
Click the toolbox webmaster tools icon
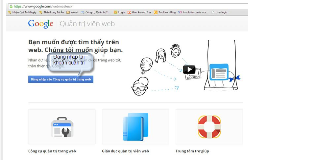tap(62, 127)
